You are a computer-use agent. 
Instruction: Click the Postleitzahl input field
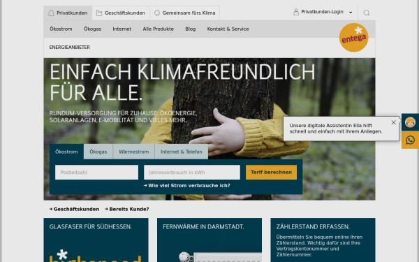97,172
